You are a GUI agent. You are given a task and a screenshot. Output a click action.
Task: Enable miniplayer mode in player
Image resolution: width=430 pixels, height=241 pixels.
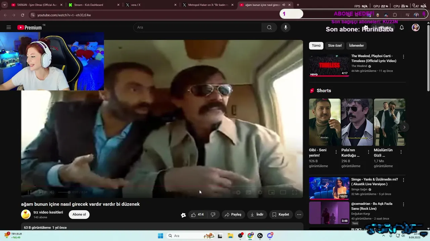coord(271,192)
